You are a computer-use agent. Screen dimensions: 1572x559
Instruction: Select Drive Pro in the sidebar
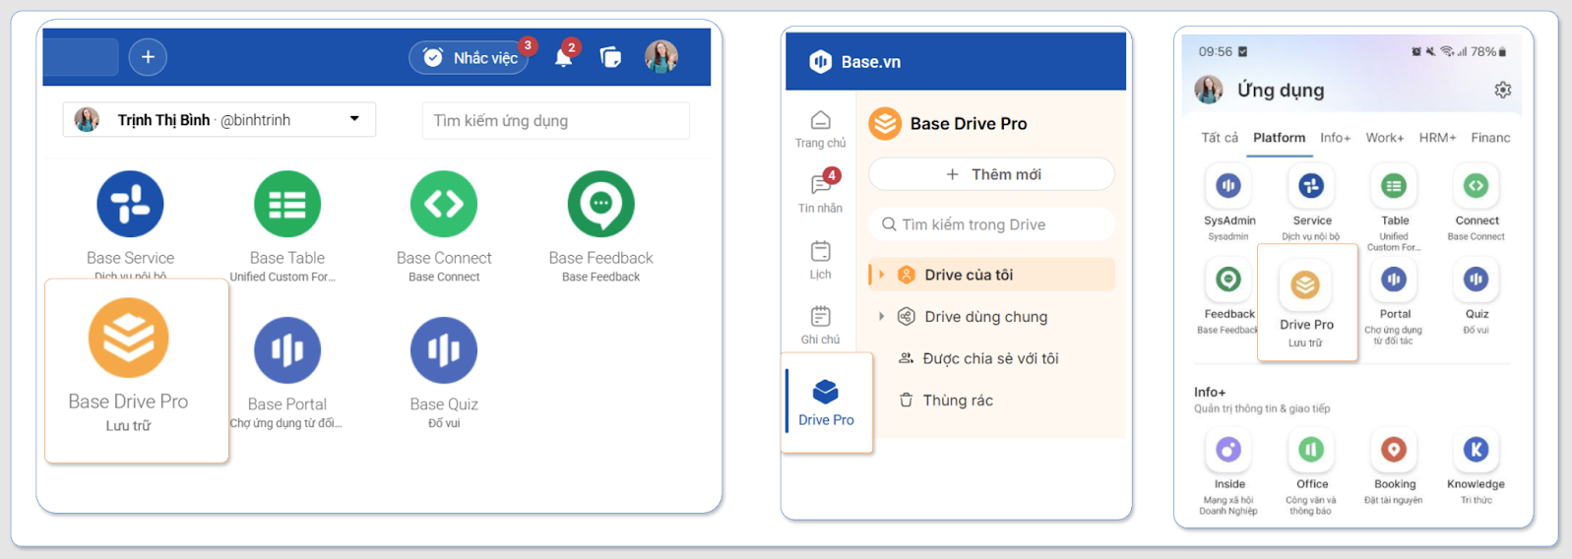pos(827,403)
